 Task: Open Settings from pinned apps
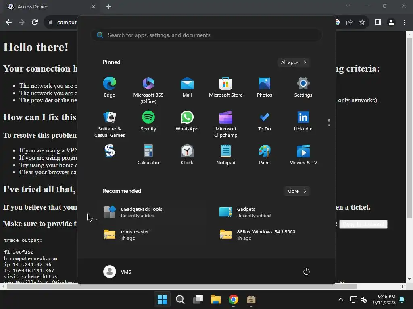[x=303, y=87]
